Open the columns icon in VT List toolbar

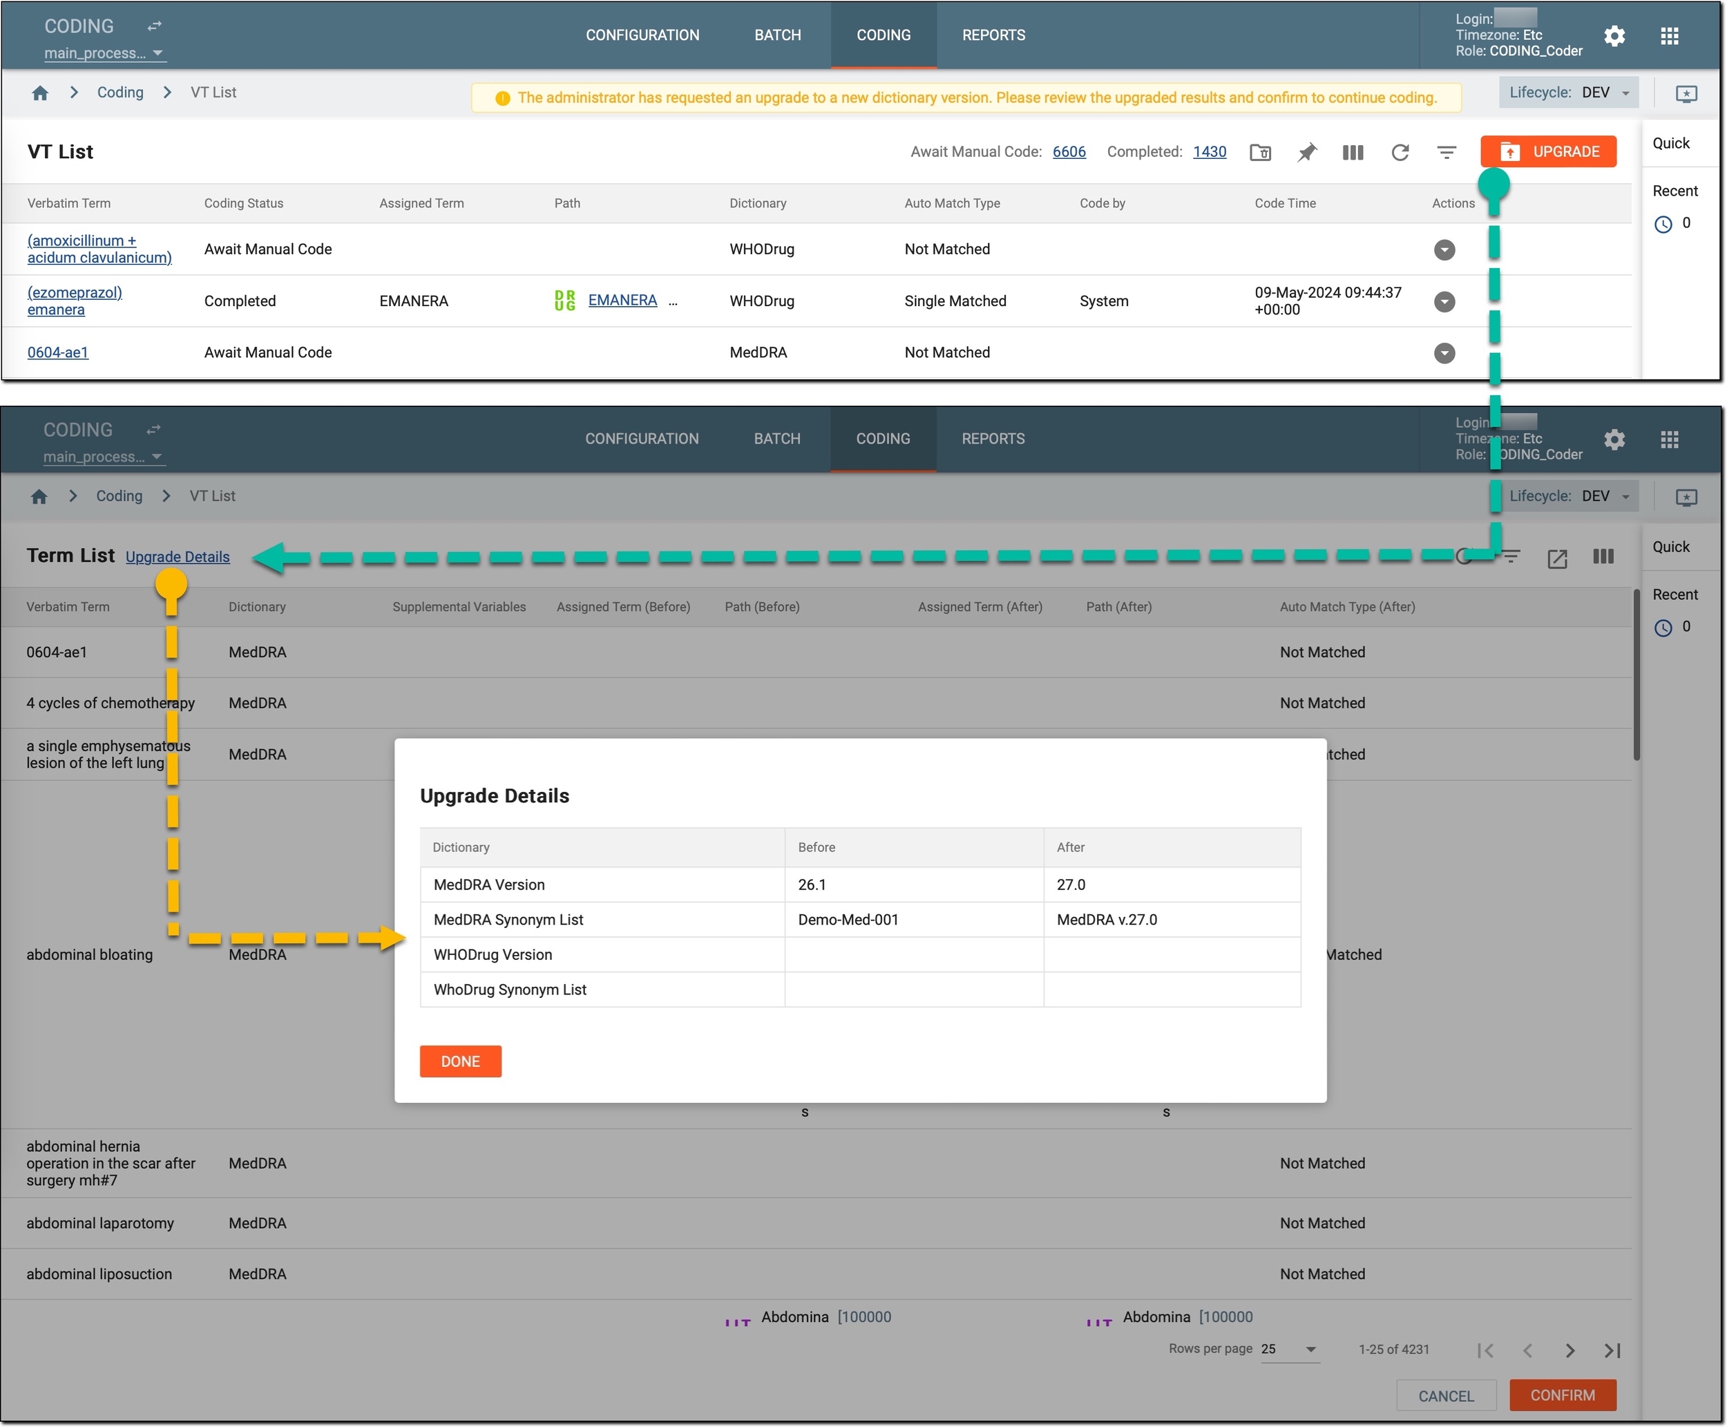pyautogui.click(x=1353, y=152)
